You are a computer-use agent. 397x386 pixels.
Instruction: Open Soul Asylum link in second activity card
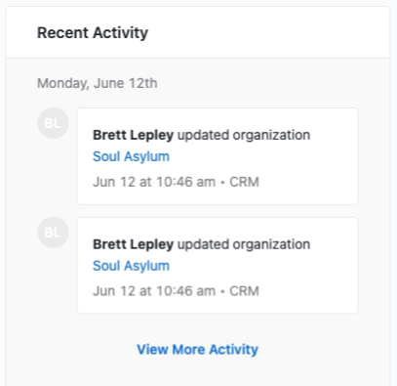(131, 266)
